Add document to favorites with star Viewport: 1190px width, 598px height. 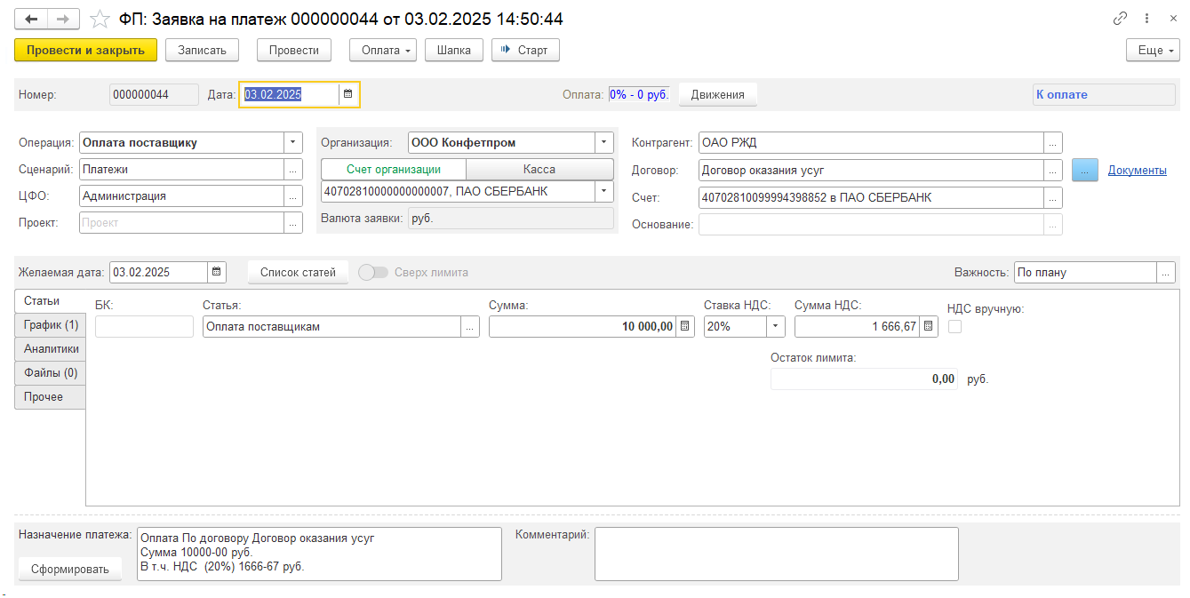tap(100, 19)
